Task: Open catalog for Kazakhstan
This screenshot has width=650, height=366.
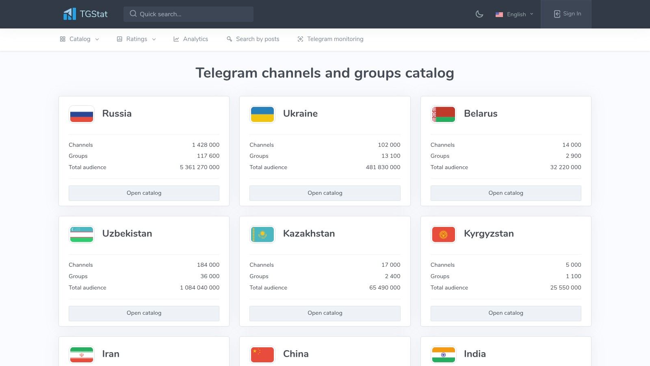Action: click(325, 313)
